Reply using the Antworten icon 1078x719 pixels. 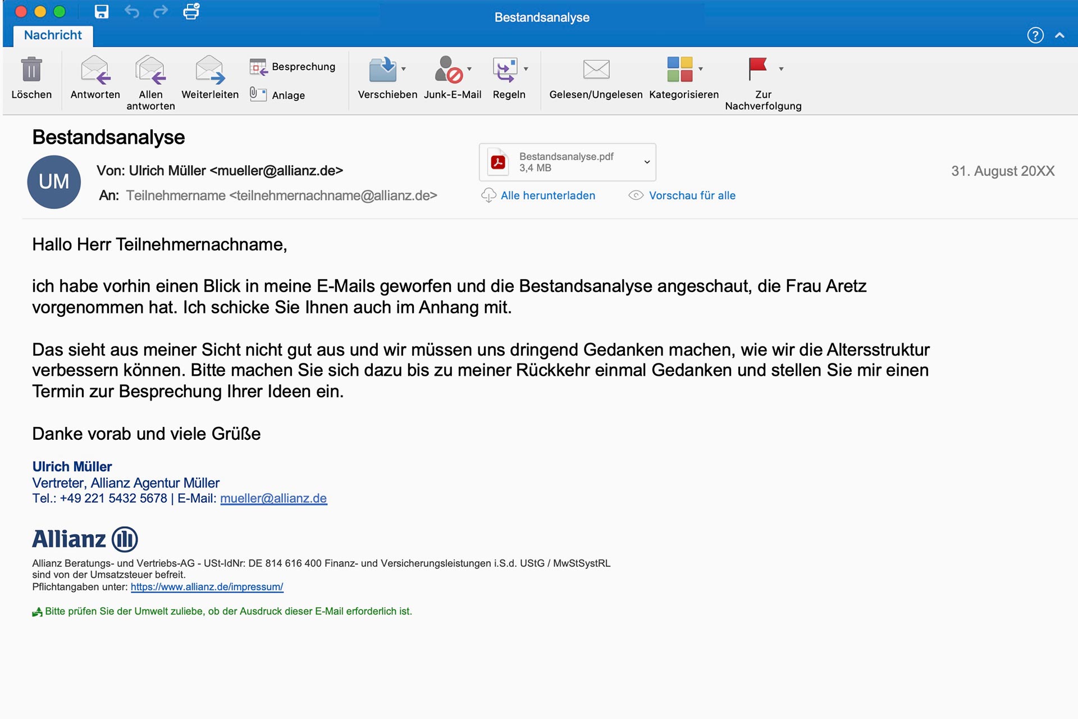95,70
